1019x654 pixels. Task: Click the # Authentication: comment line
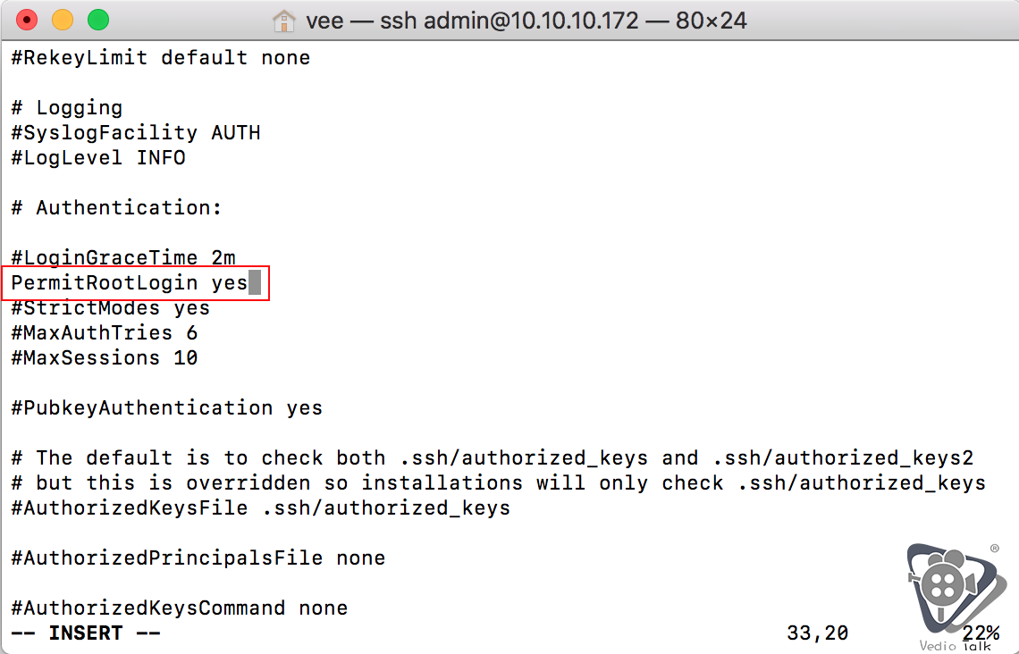tap(116, 208)
